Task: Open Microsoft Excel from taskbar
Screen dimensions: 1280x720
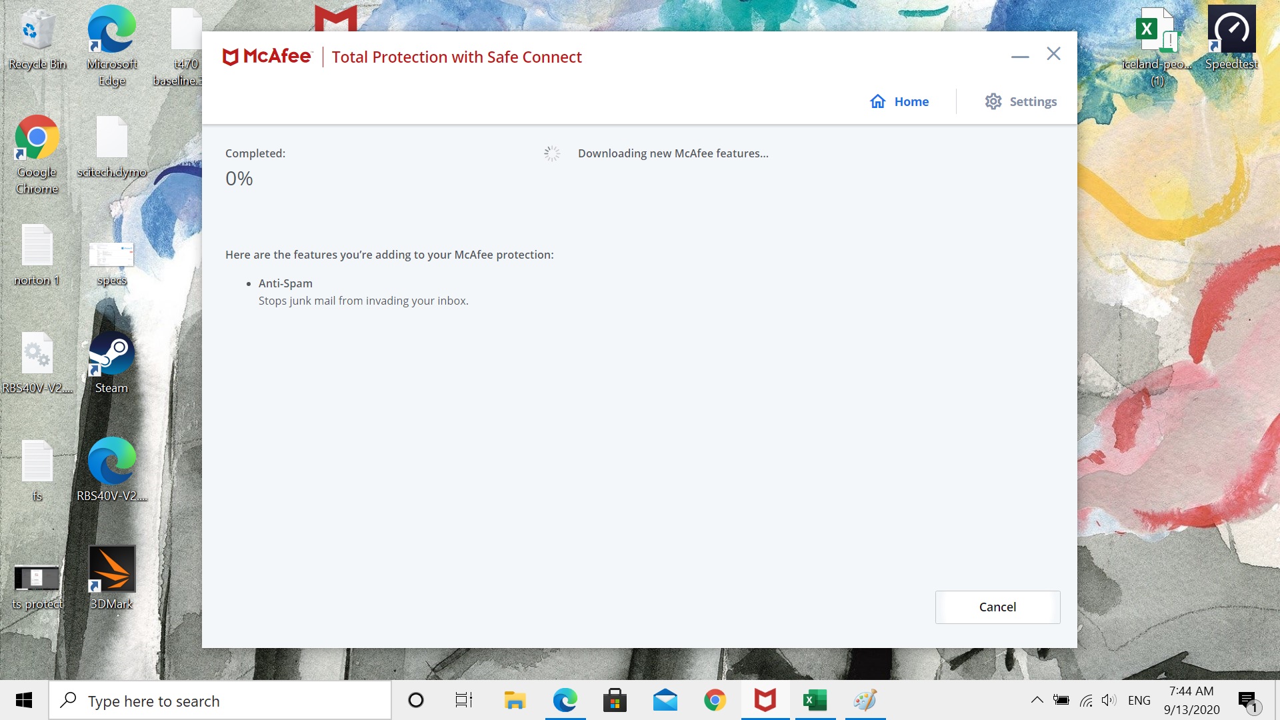Action: point(813,700)
